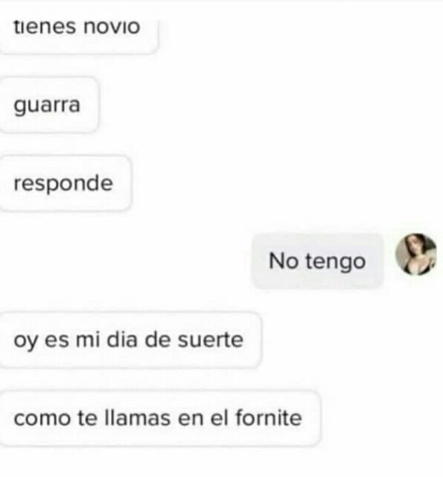Tap the 'responde' message bubble
The height and width of the screenshot is (477, 443).
[x=66, y=183]
